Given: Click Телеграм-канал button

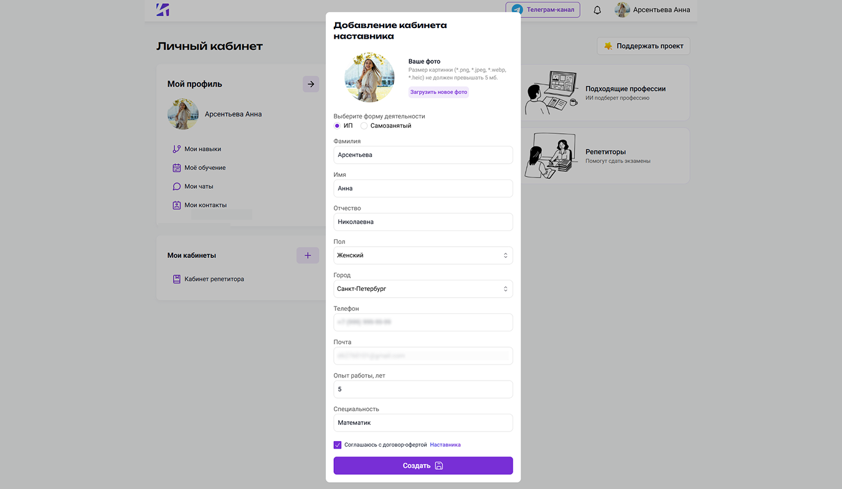Looking at the screenshot, I should tap(542, 10).
